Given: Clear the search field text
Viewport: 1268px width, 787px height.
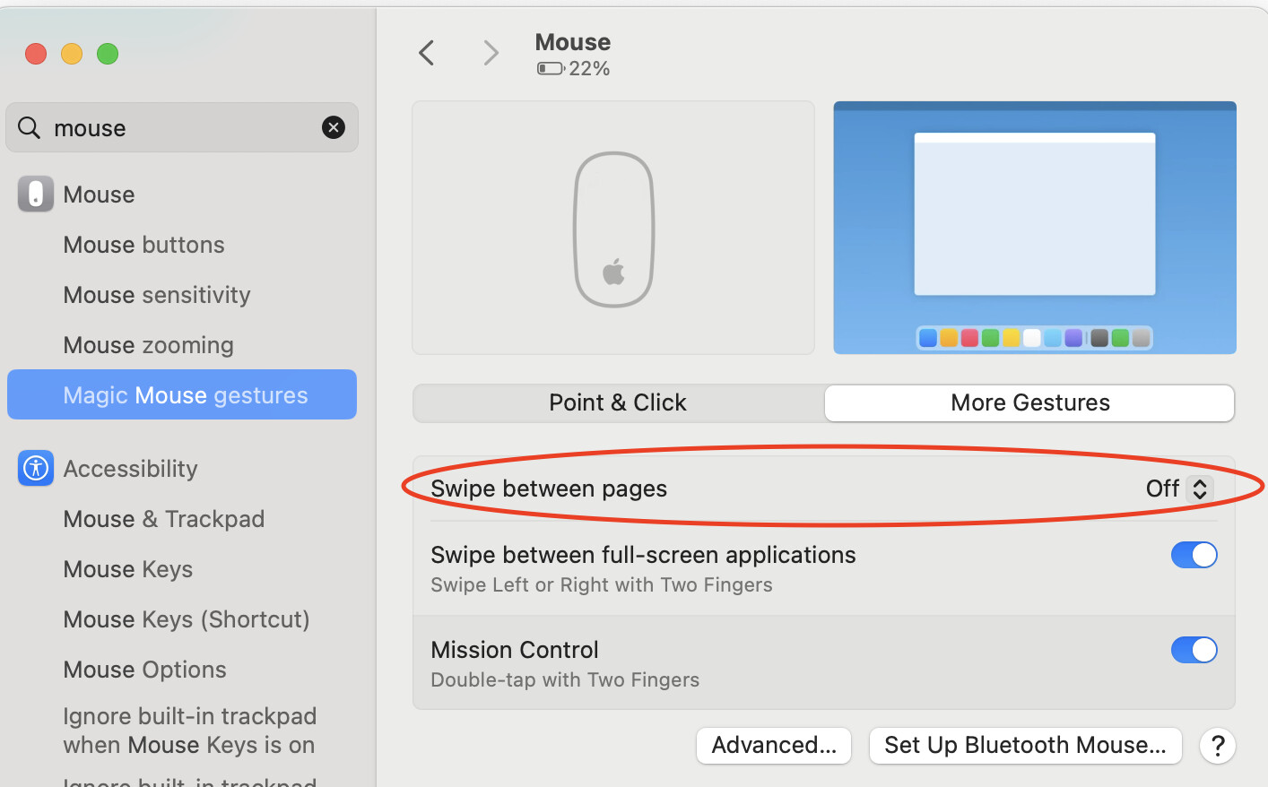Looking at the screenshot, I should point(334,127).
